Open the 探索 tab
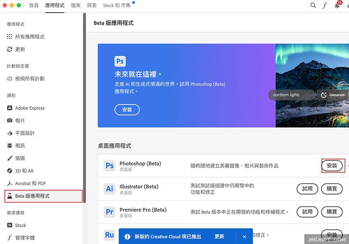 [x=92, y=5]
